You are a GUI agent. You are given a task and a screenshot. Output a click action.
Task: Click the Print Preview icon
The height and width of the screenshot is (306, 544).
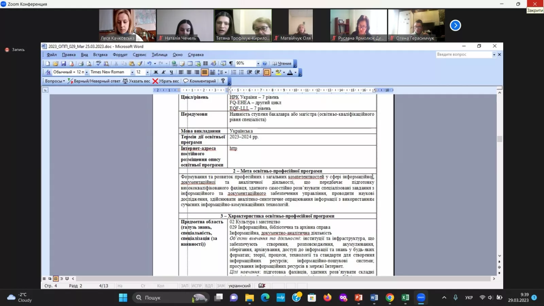click(x=89, y=64)
